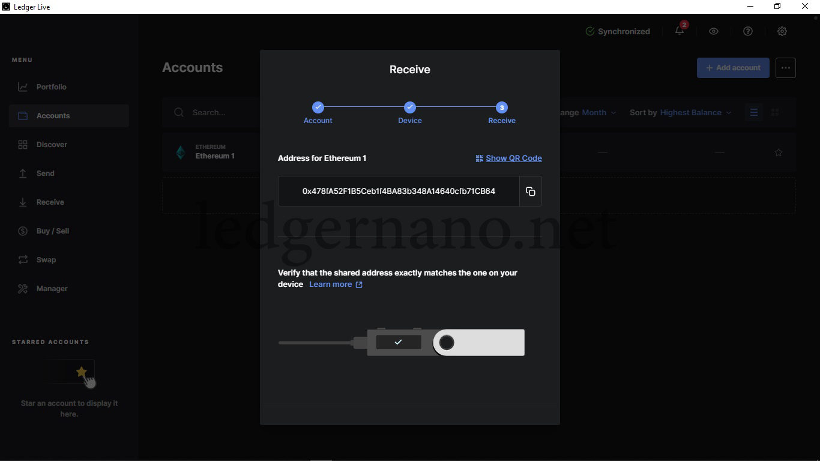Click the QR code icon next to Show QR Code
Viewport: 820px width, 461px height.
click(x=480, y=158)
